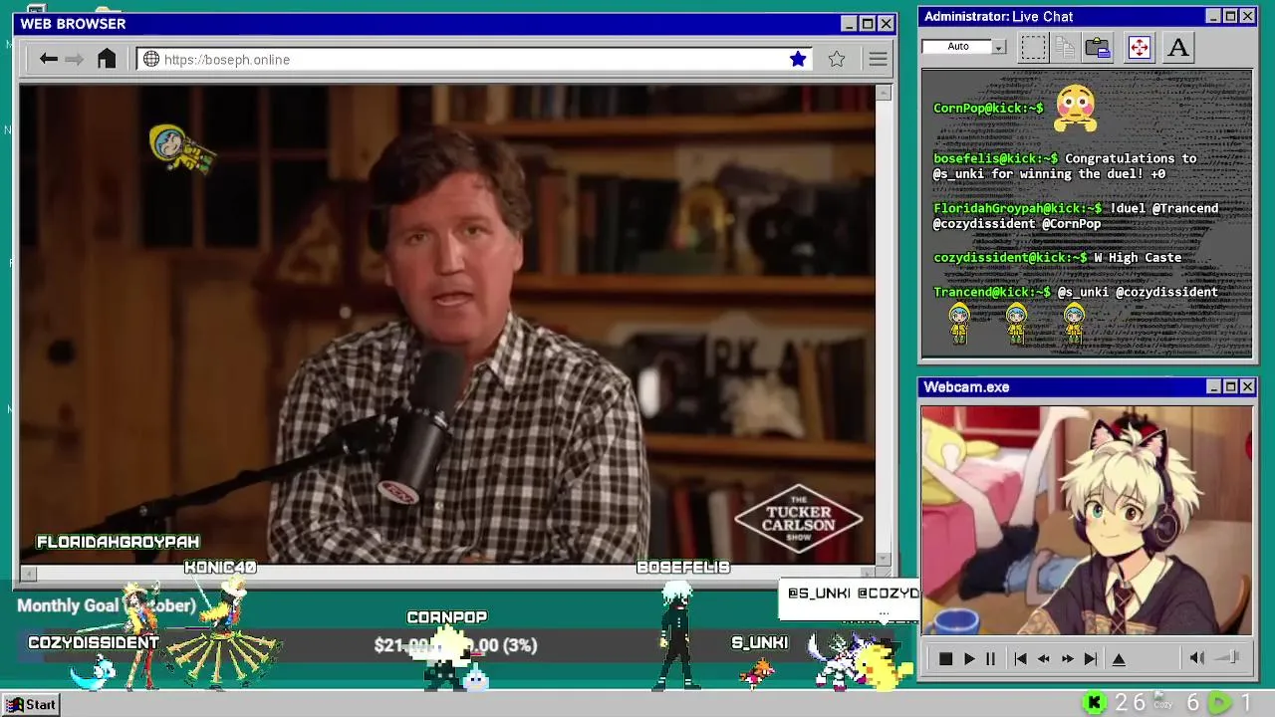This screenshot has height=717, width=1275.
Task: Click the Tucker Carlson video in the browser
Action: pyautogui.click(x=447, y=325)
